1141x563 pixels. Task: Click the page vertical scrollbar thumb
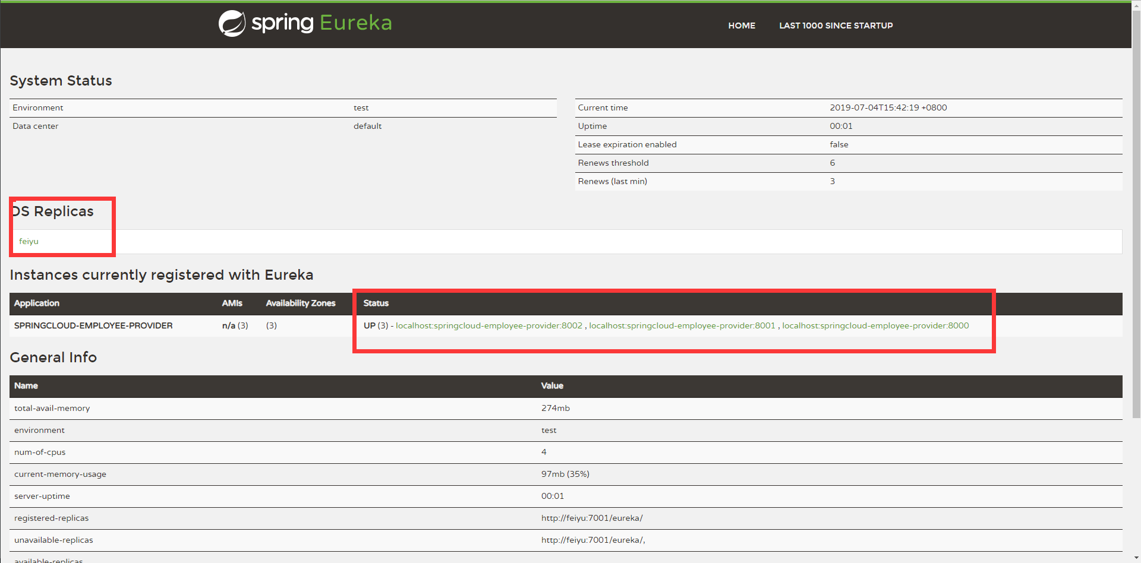1136,214
